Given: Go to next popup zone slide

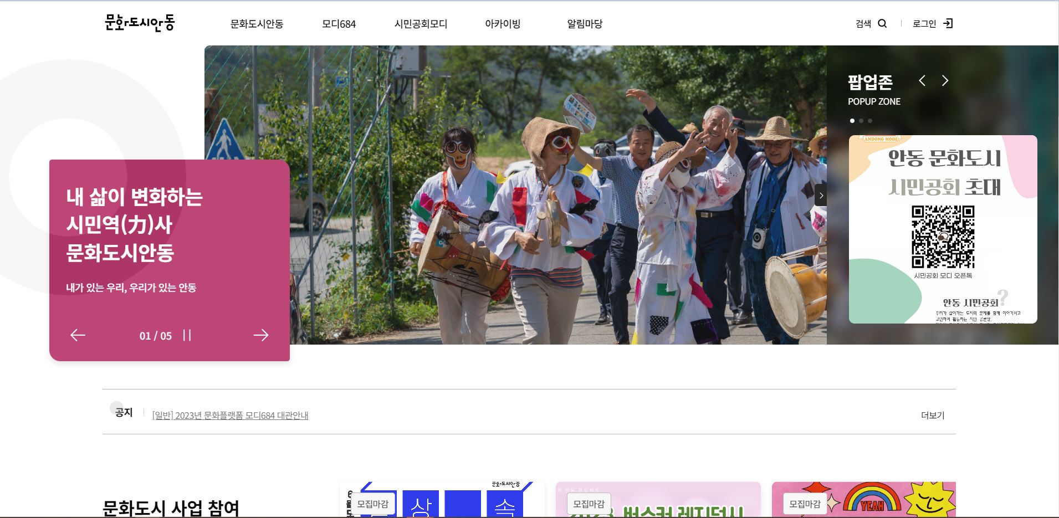Looking at the screenshot, I should [945, 81].
